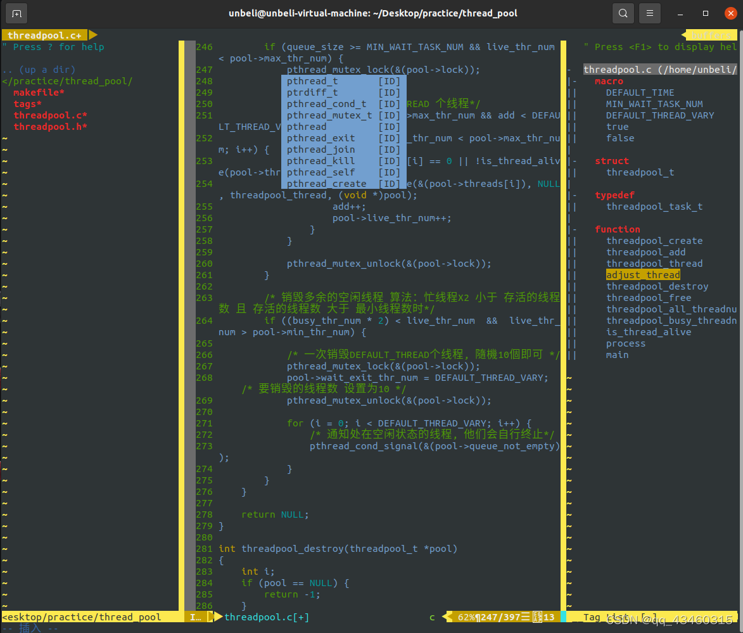Viewport: 743px width, 633px height.
Task: Choose pthread_create completion entry
Action: 343,184
